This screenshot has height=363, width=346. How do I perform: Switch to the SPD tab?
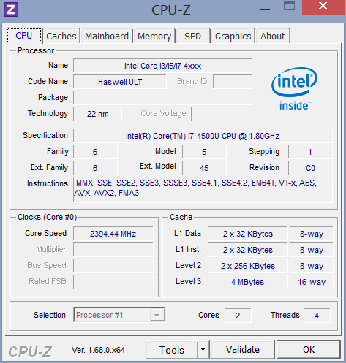pos(192,37)
